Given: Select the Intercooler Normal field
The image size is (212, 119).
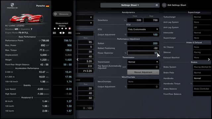Looking at the screenshot, I should coord(202,33).
